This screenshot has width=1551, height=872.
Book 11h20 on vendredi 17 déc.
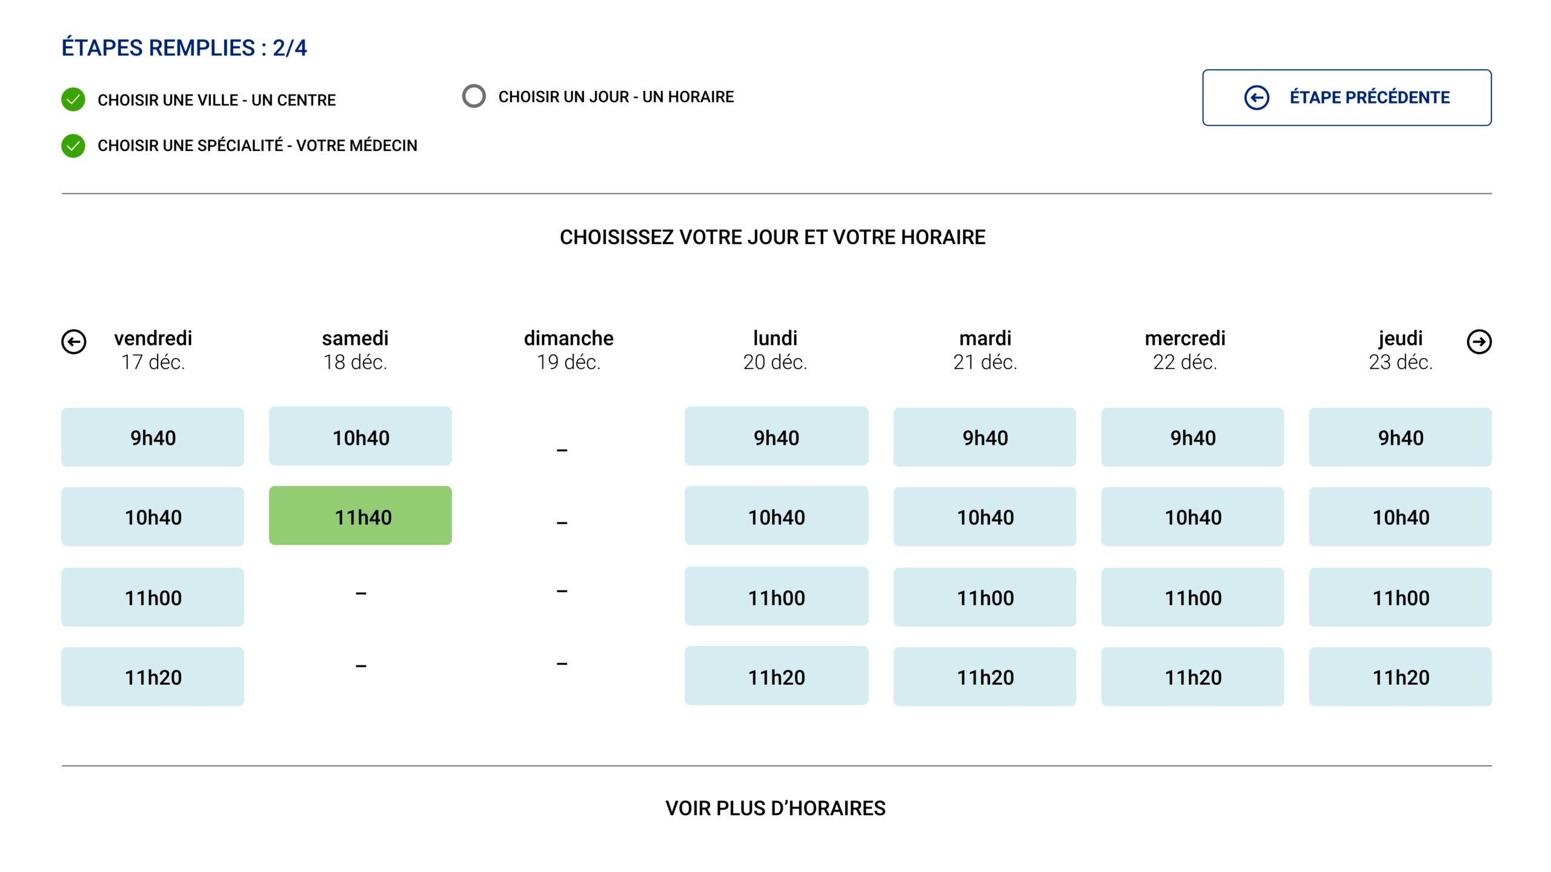click(x=153, y=677)
